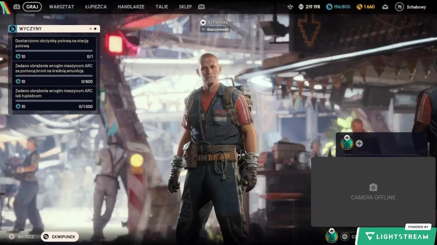Viewport: 437px width, 245px height.
Task: Open the ŁUPIEŻCA tab
Action: [96, 7]
